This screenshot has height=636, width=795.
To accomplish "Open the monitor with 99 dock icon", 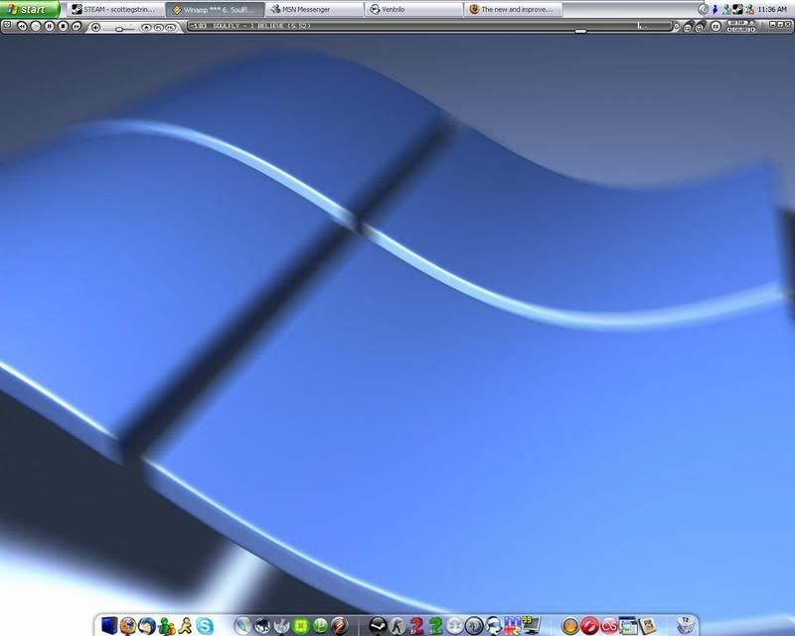I will pos(532,625).
